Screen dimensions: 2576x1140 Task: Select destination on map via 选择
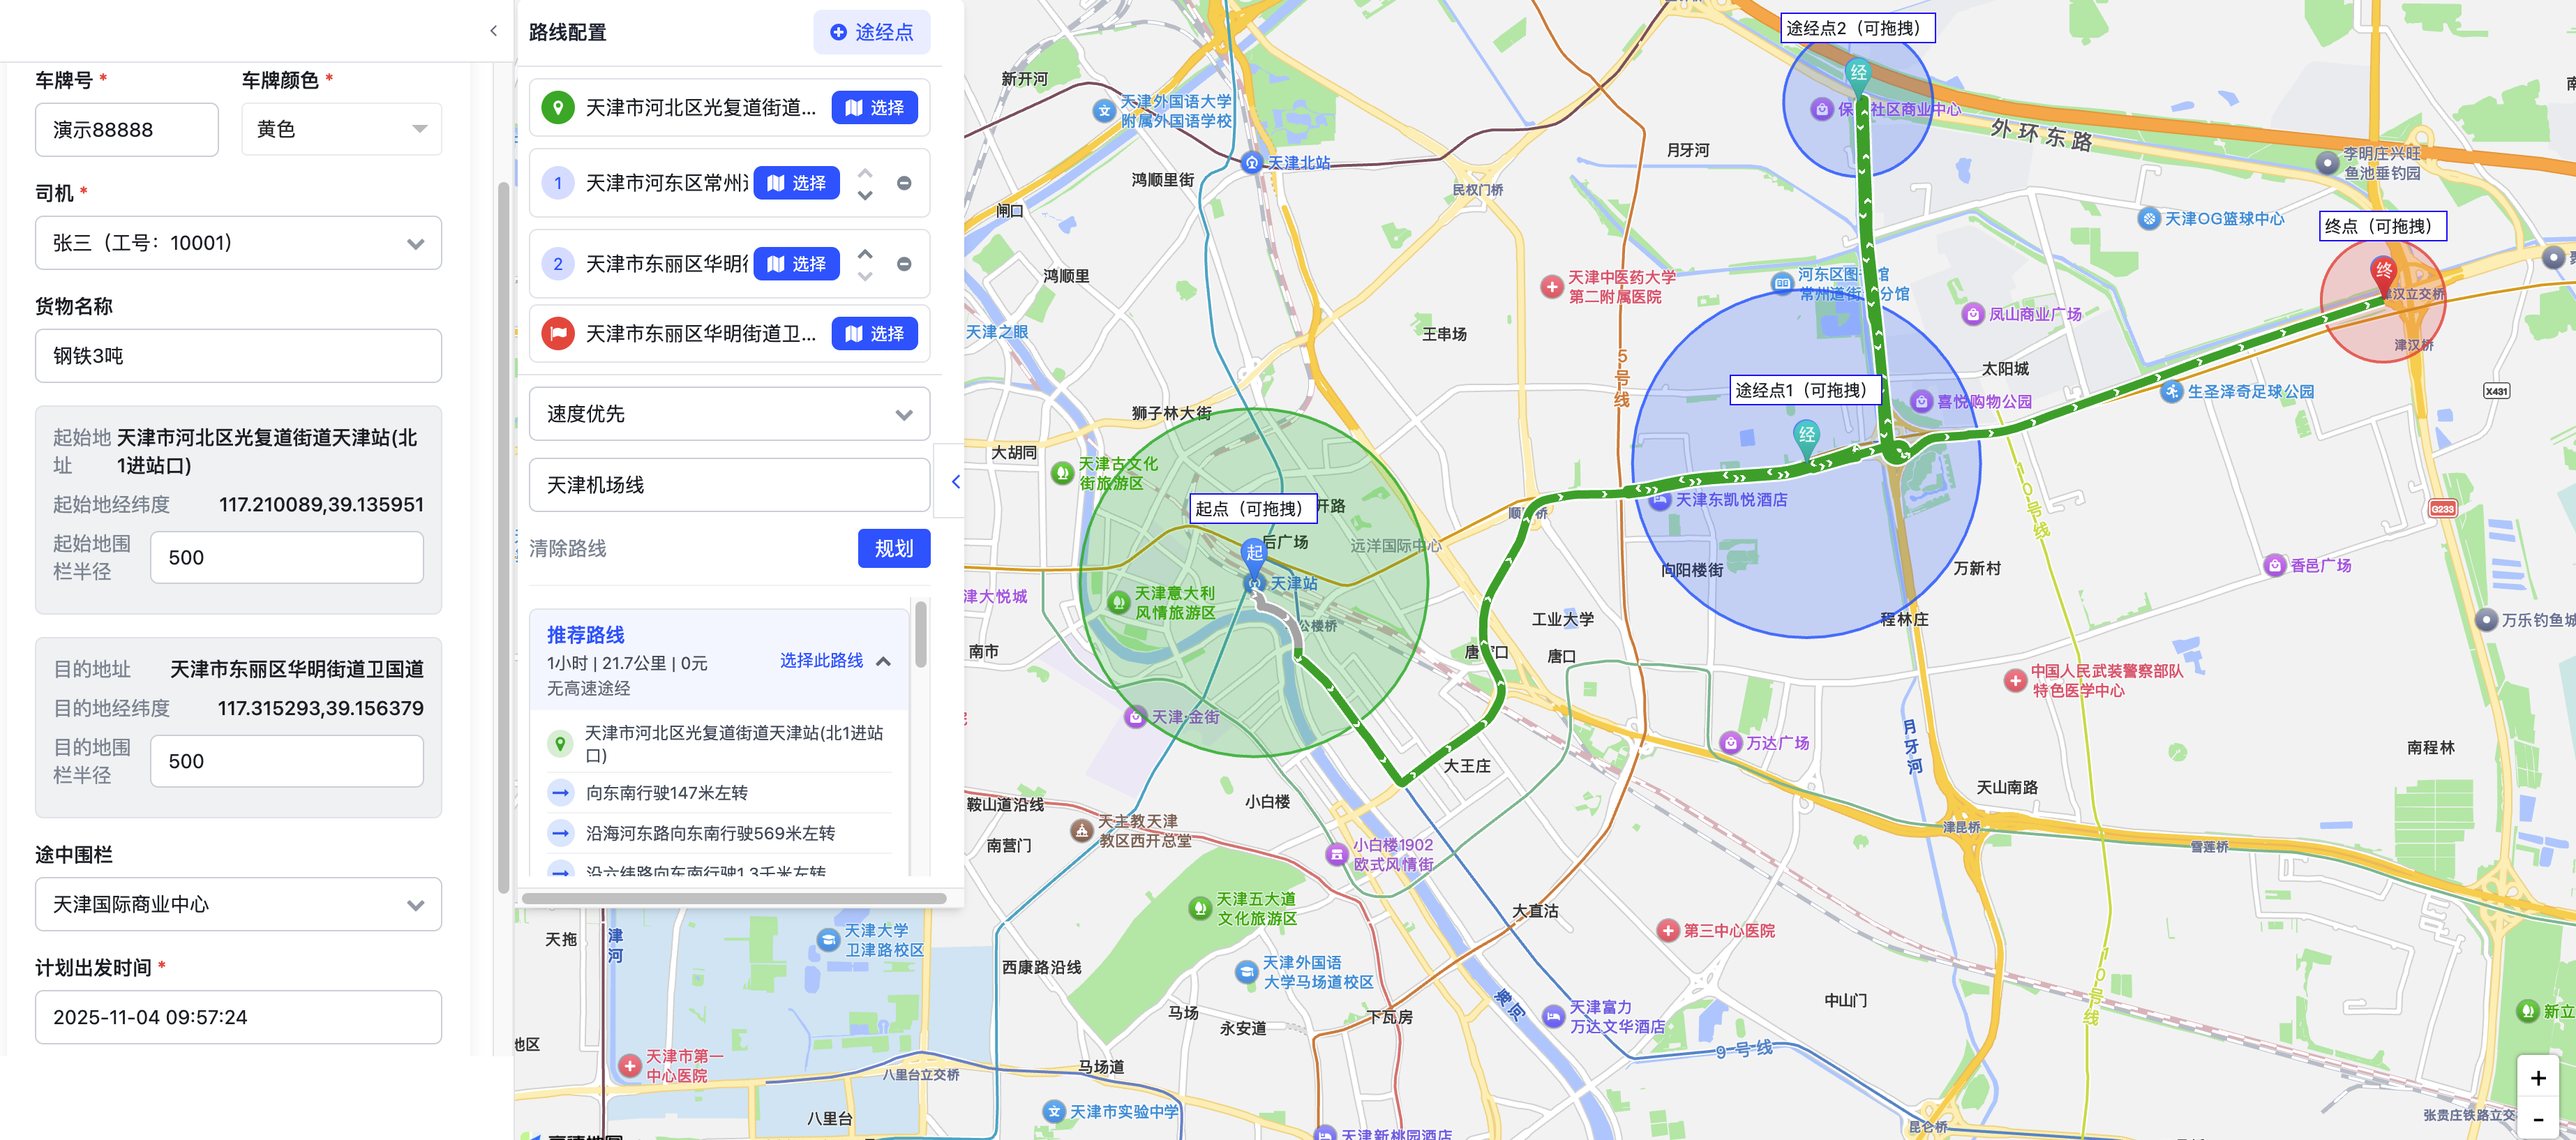(x=874, y=333)
